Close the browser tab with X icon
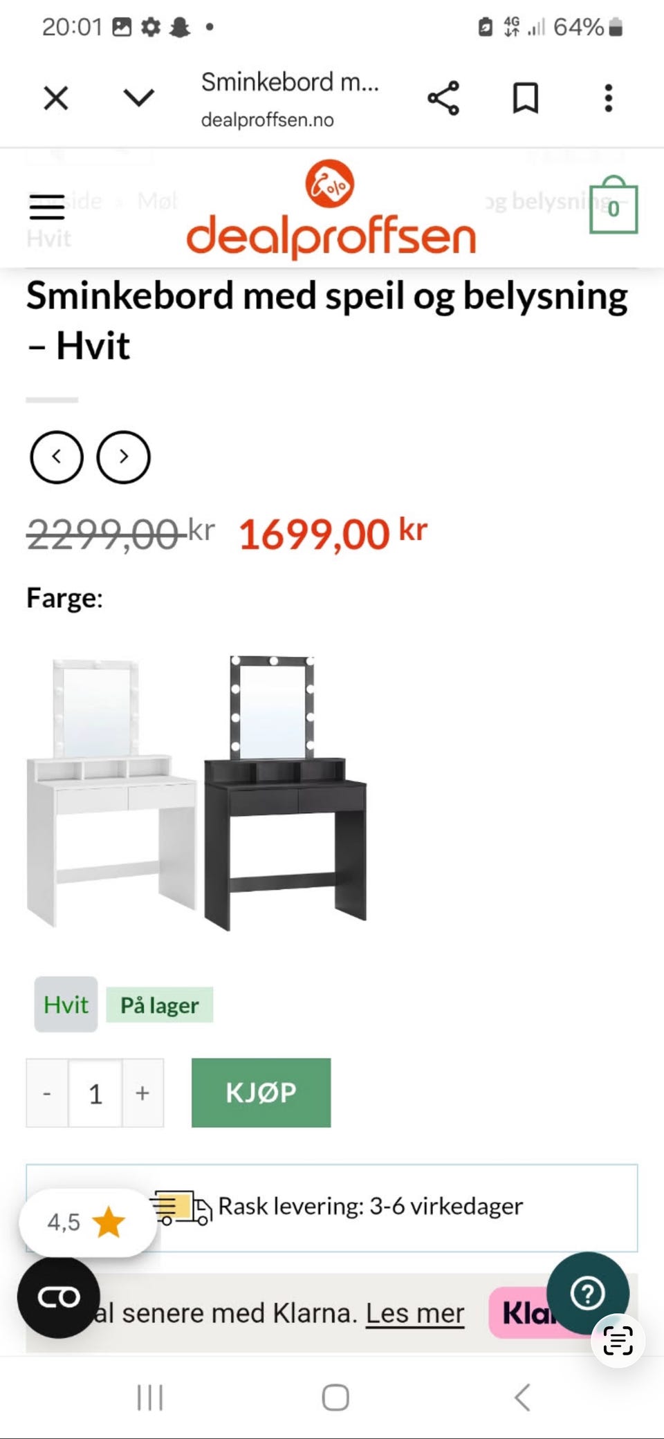This screenshot has width=664, height=1439. click(56, 98)
